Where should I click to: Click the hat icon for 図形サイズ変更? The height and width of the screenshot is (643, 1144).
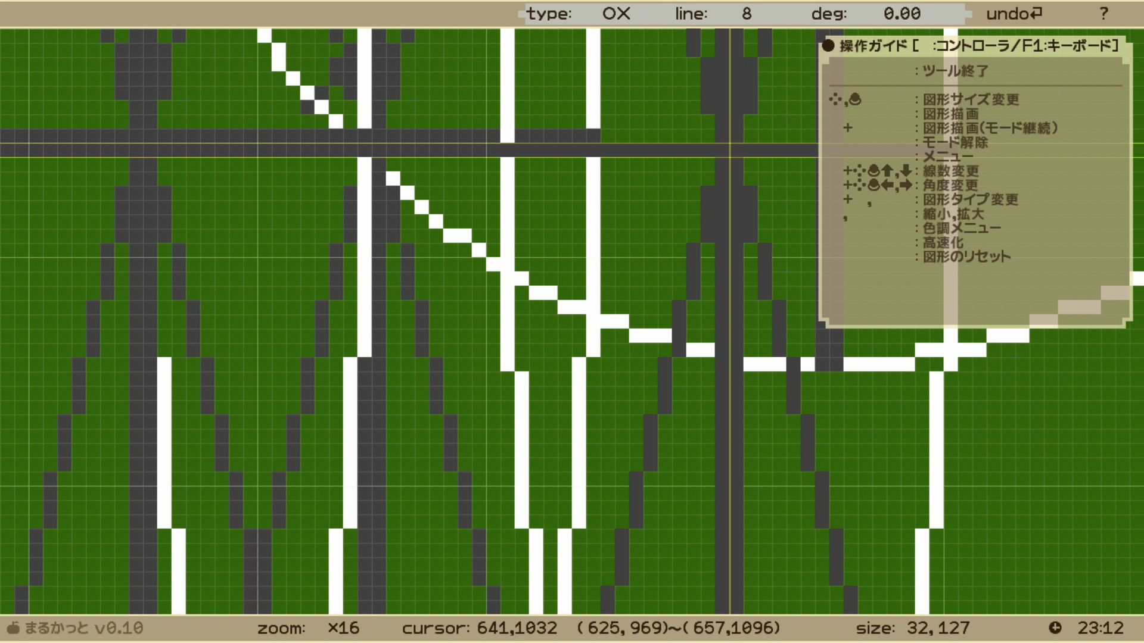click(x=855, y=99)
